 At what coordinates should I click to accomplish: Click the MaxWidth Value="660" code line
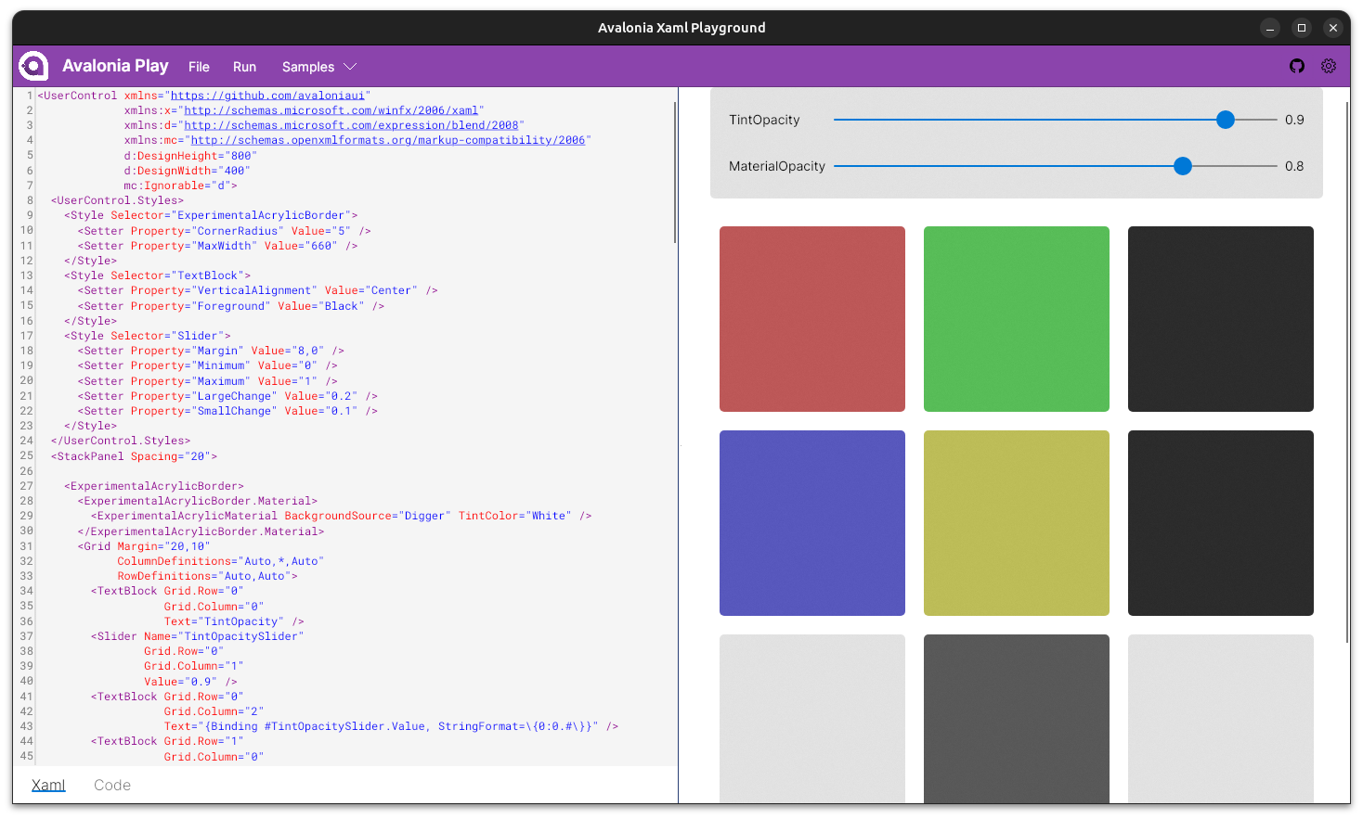(217, 246)
